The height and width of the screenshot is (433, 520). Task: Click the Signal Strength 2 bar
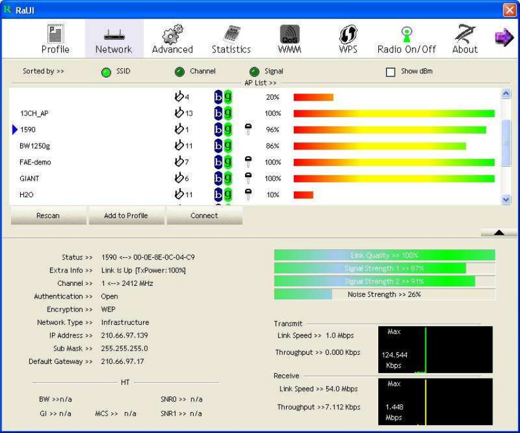tap(385, 281)
